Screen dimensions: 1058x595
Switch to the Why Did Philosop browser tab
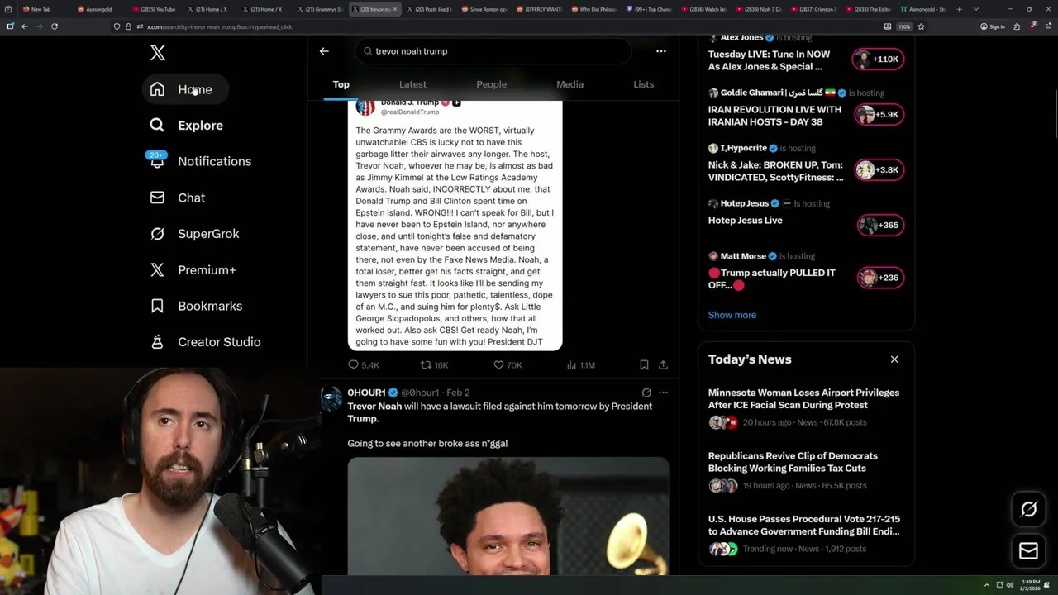click(x=593, y=9)
